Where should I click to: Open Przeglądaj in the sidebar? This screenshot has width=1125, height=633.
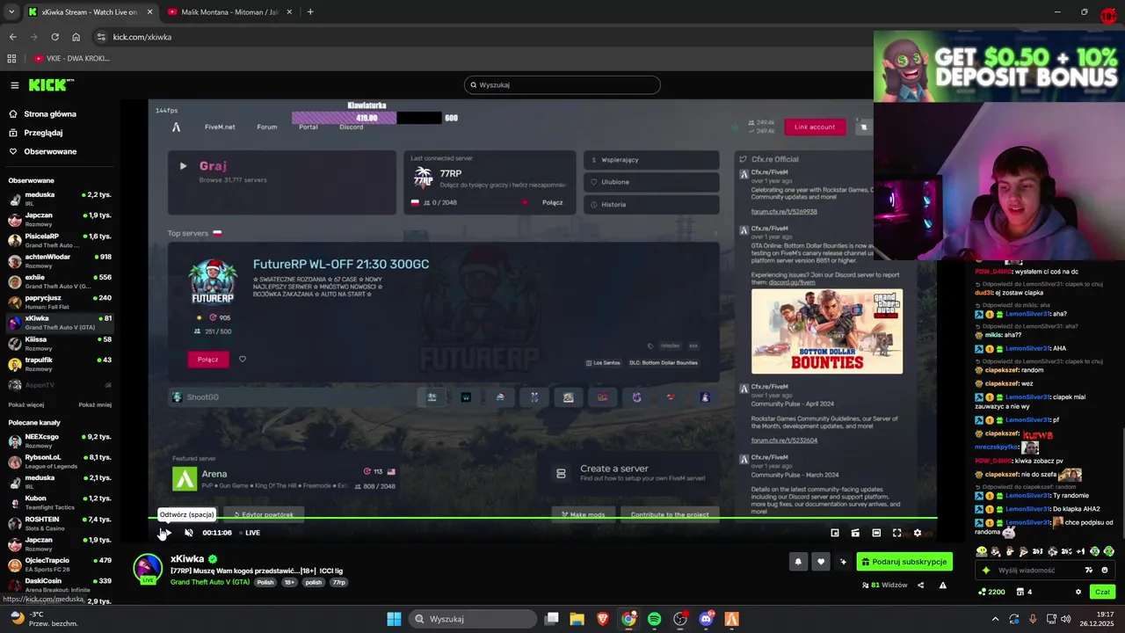pos(43,133)
